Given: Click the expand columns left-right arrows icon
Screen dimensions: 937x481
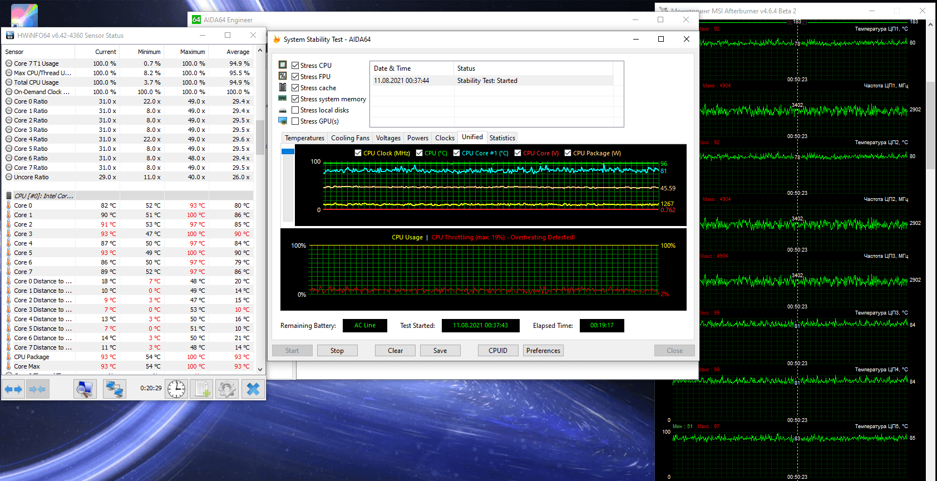Looking at the screenshot, I should coord(13,389).
